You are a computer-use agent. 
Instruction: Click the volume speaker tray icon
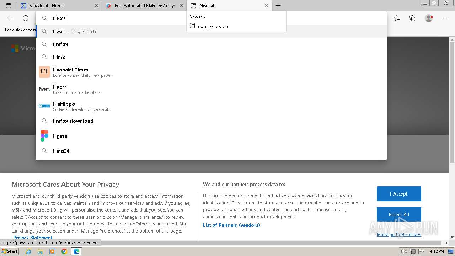[404, 251]
